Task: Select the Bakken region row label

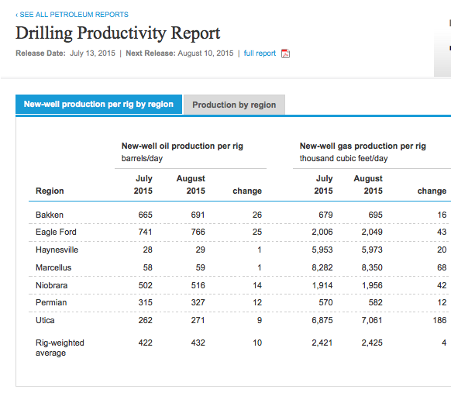Action: click(x=50, y=215)
